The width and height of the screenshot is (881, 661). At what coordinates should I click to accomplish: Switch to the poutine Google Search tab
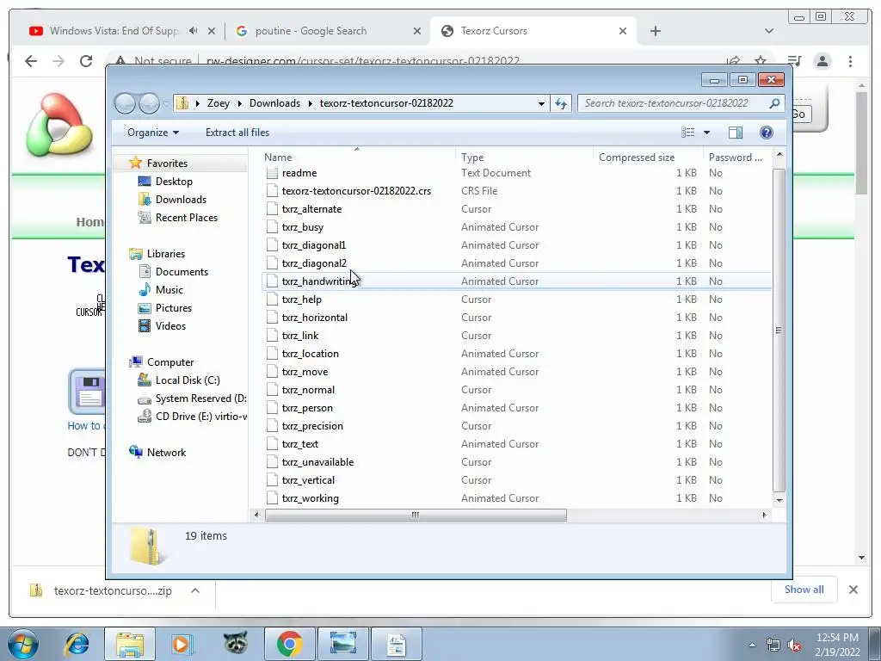310,31
